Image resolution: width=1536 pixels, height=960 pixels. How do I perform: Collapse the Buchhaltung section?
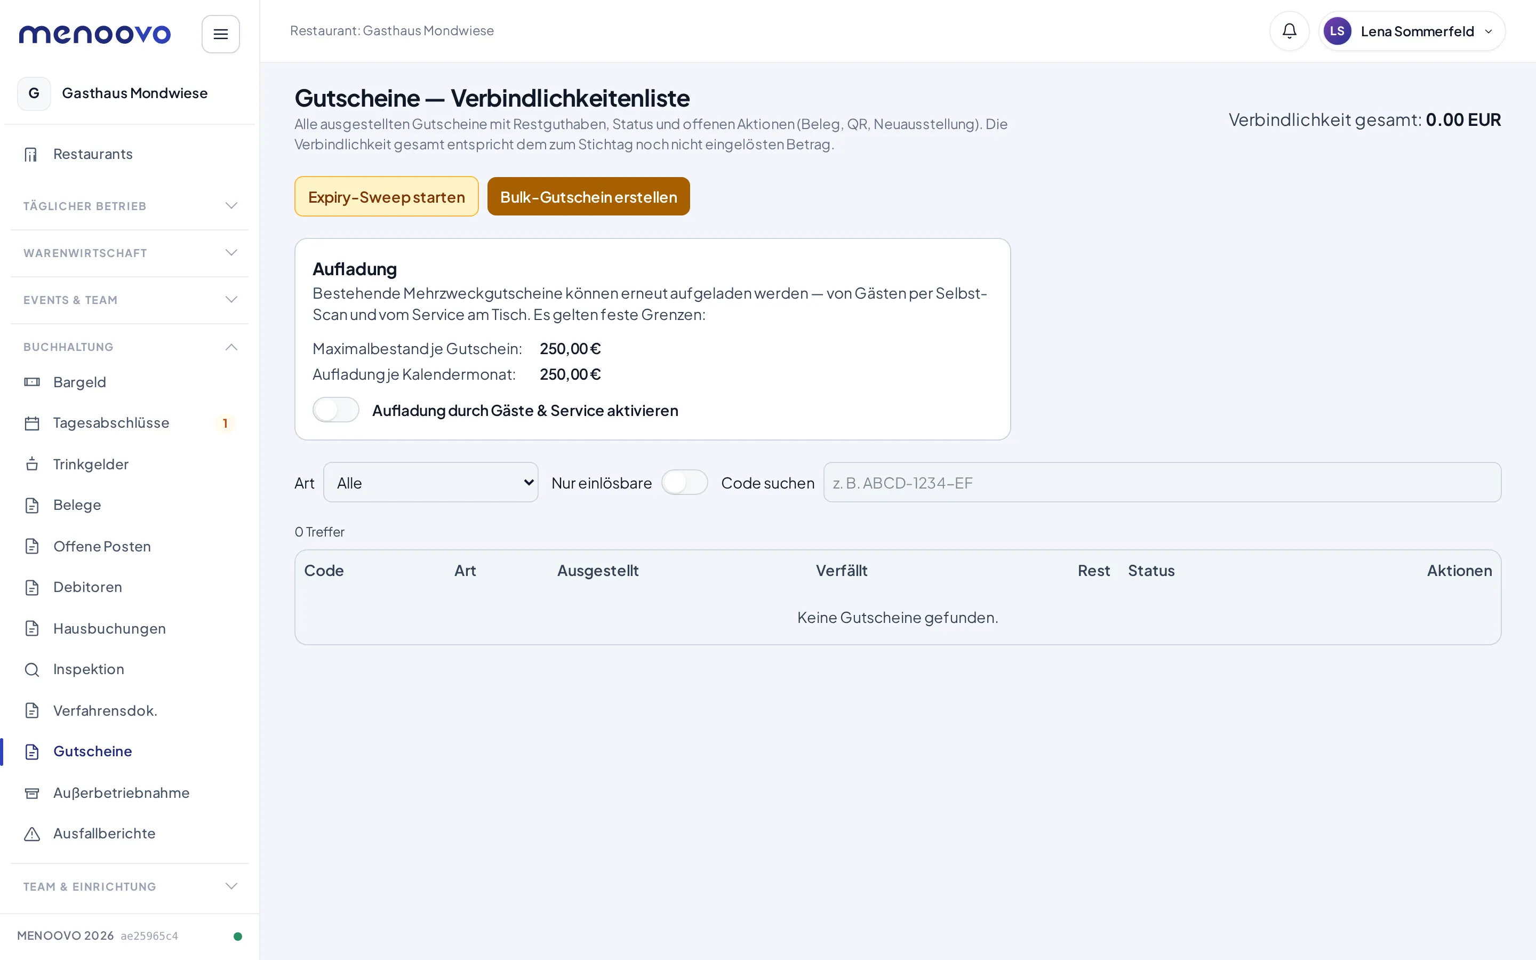(x=130, y=347)
